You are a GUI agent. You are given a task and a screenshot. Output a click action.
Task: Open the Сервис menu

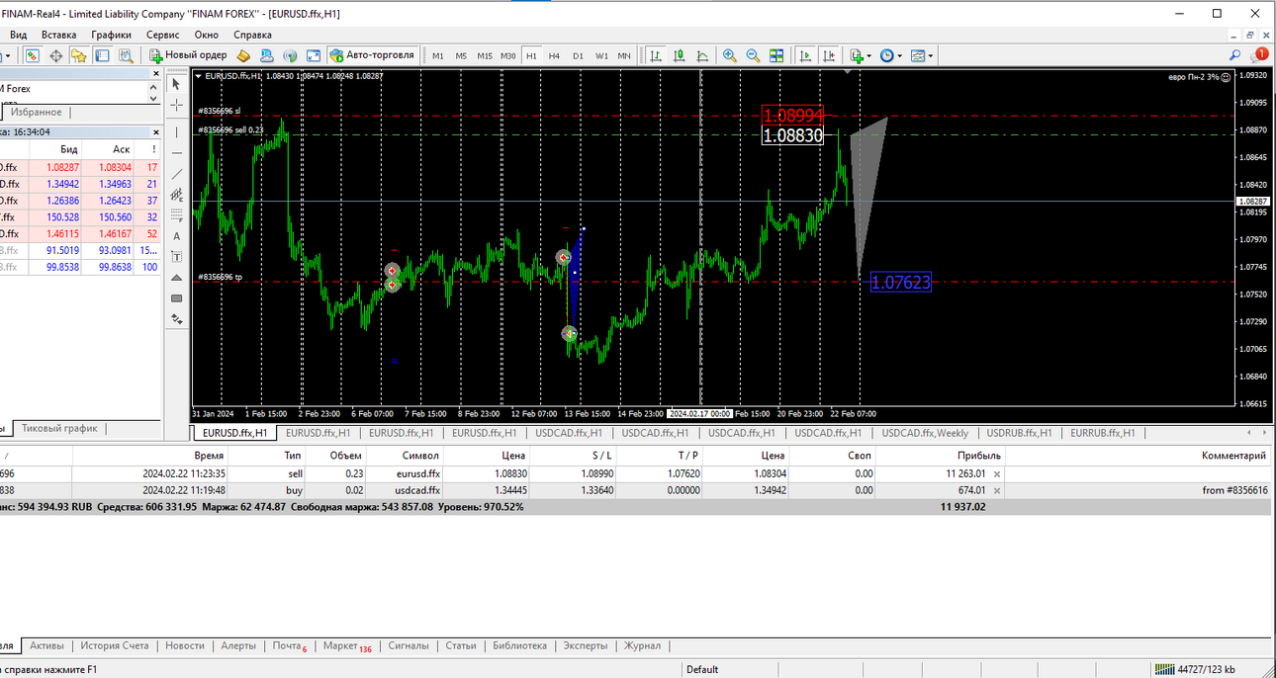[x=163, y=34]
